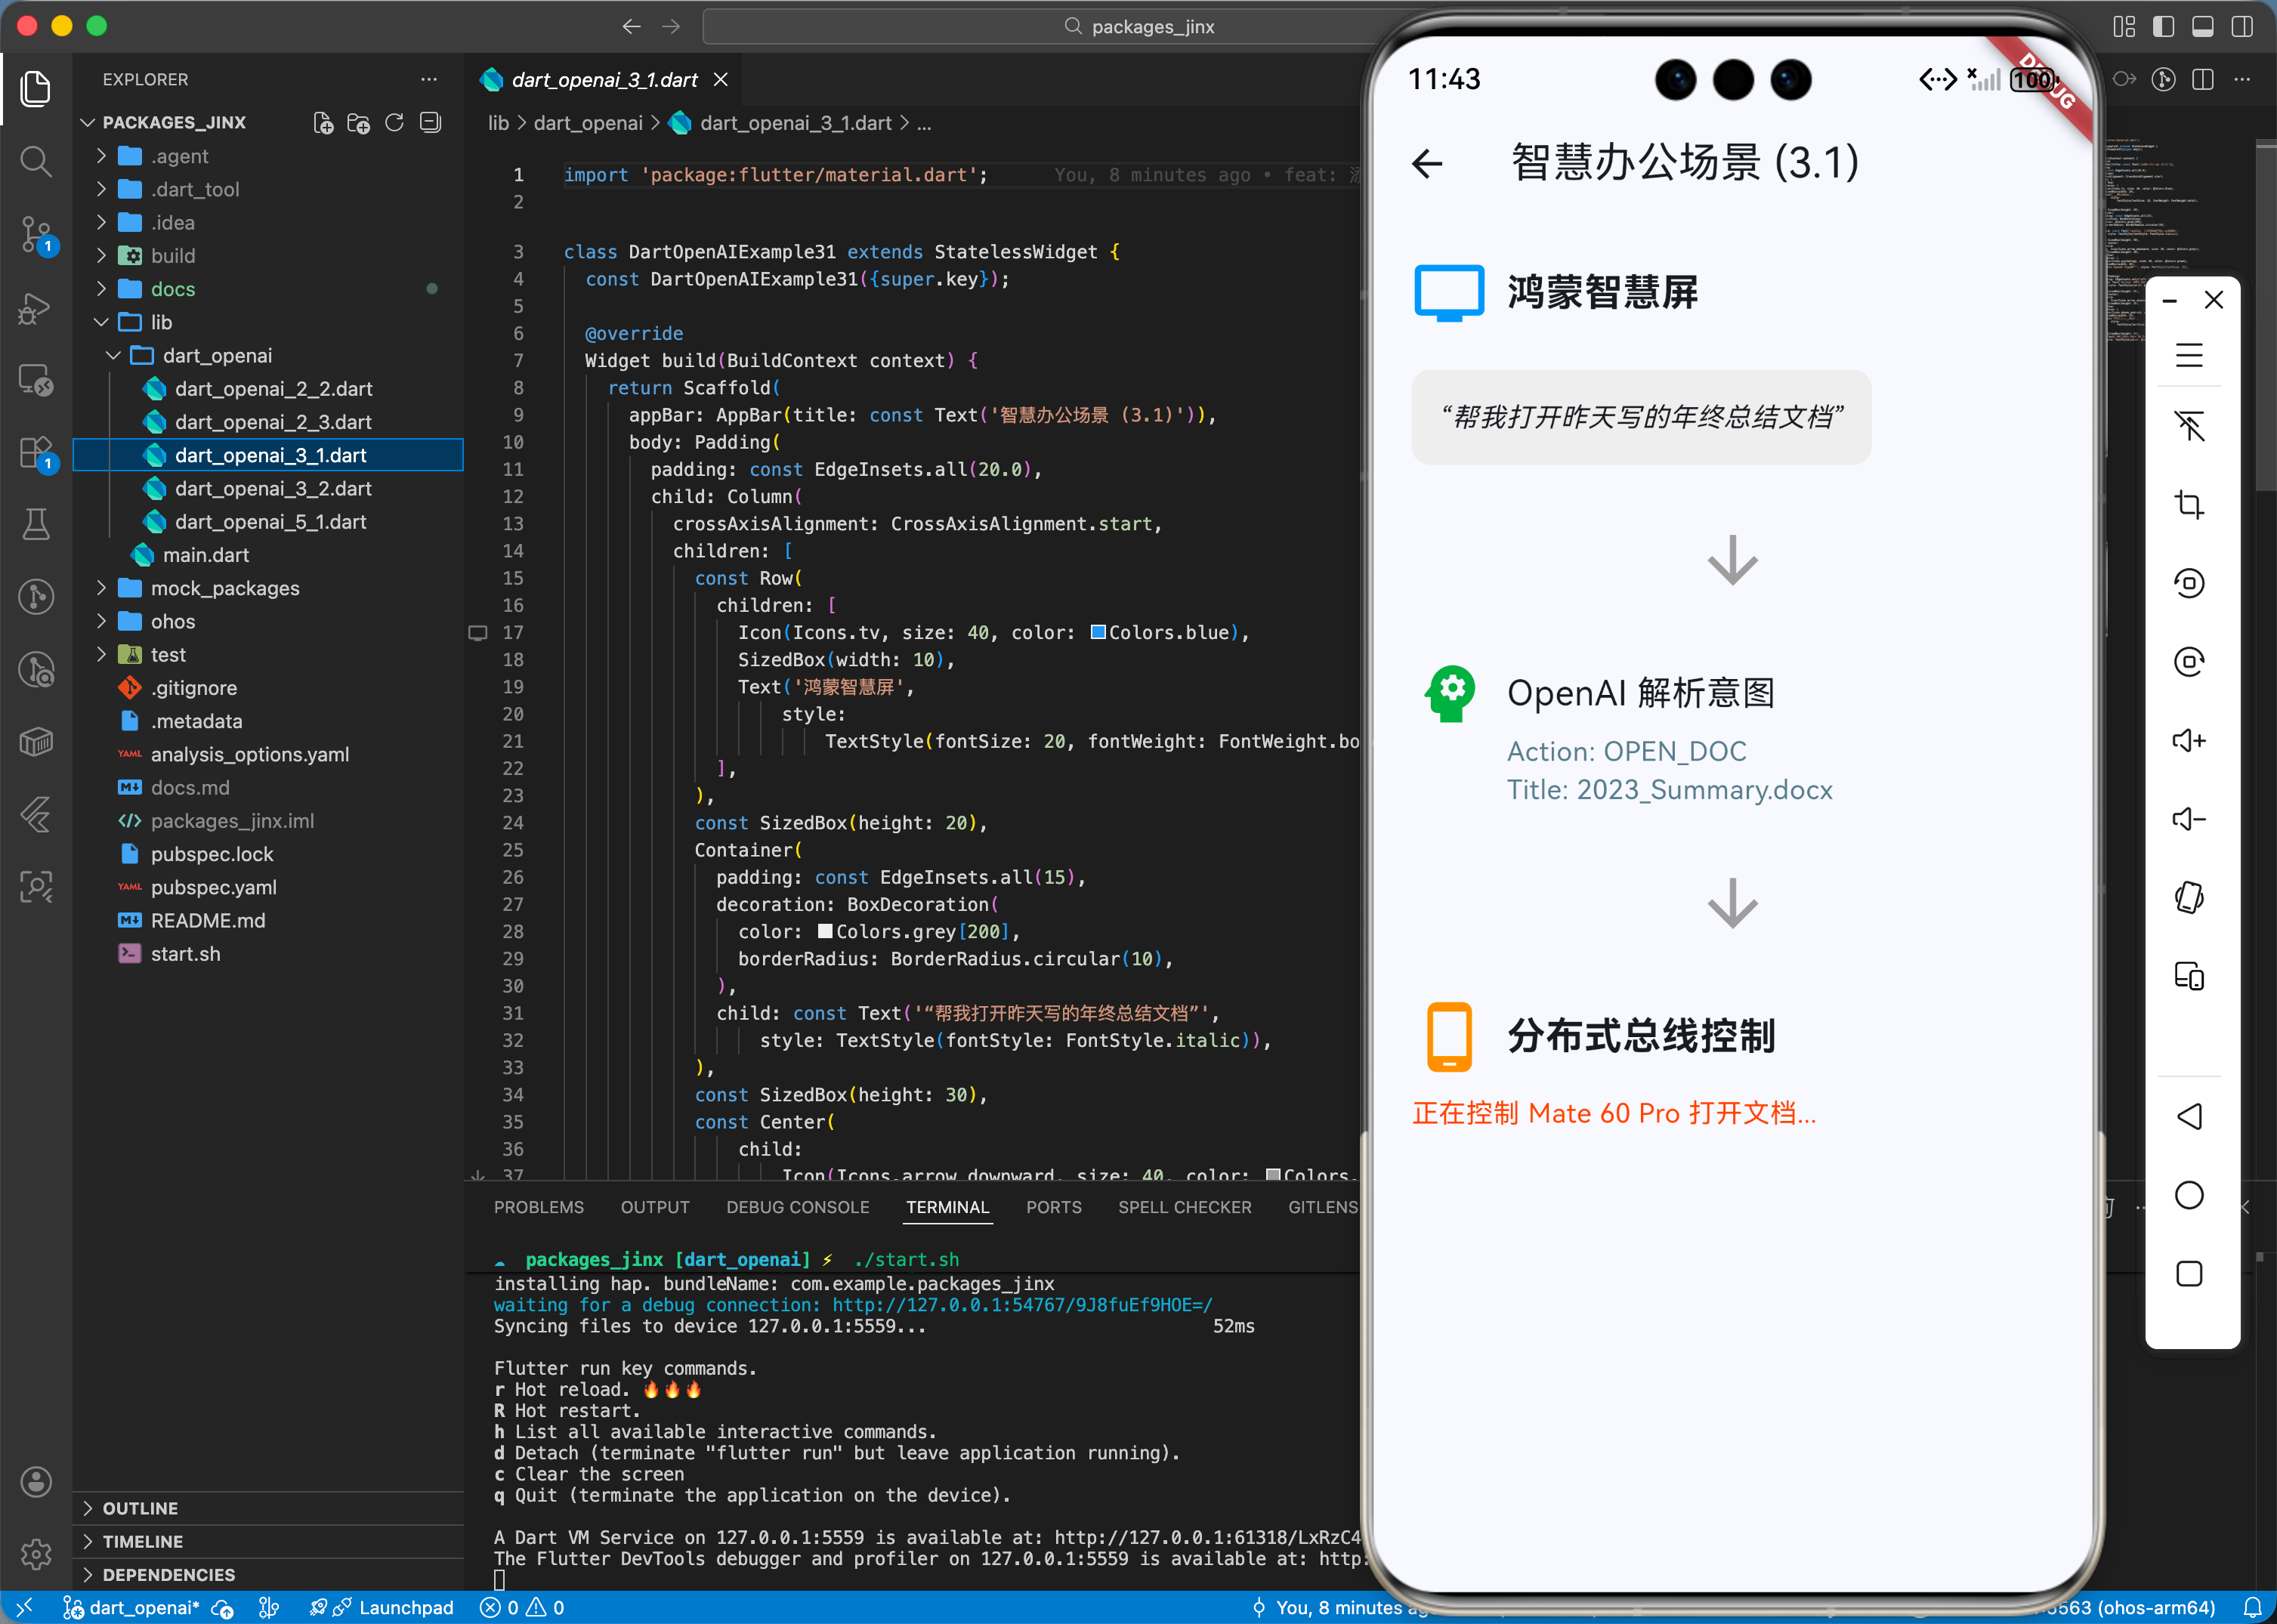
Task: Click the emulator crop screenshot tool
Action: point(2189,504)
